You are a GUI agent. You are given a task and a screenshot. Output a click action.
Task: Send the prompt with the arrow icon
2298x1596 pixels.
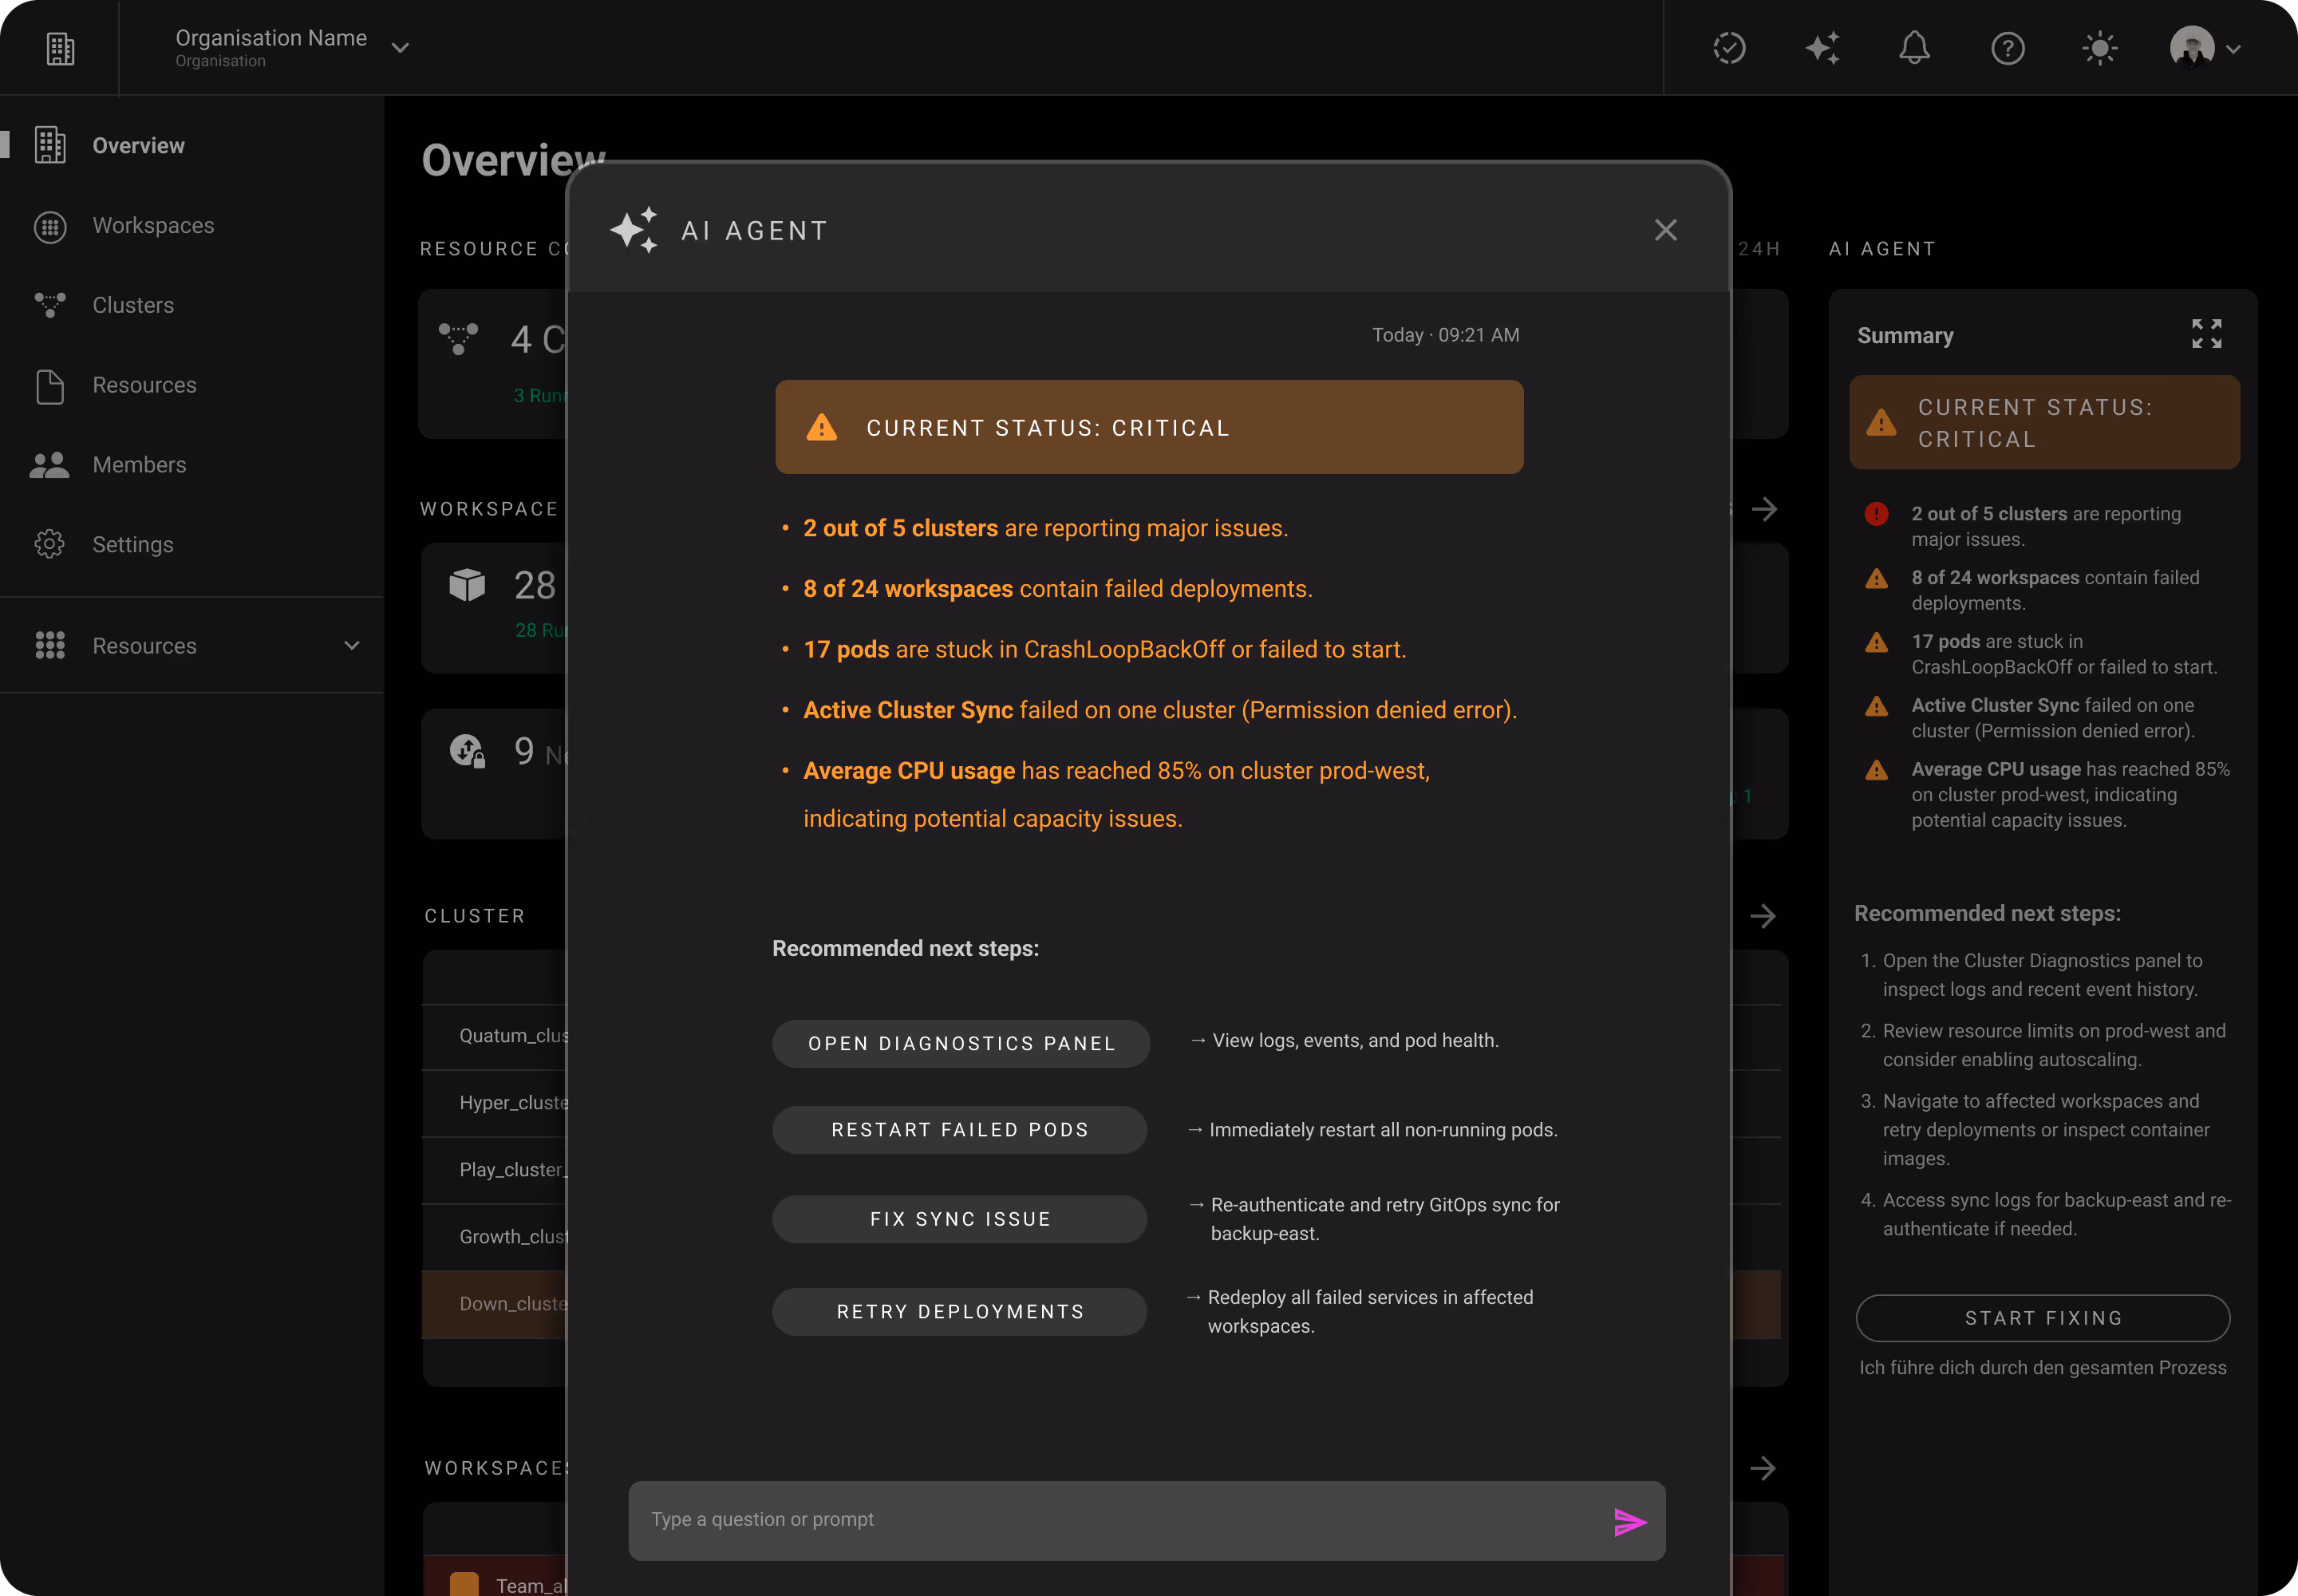(1630, 1522)
